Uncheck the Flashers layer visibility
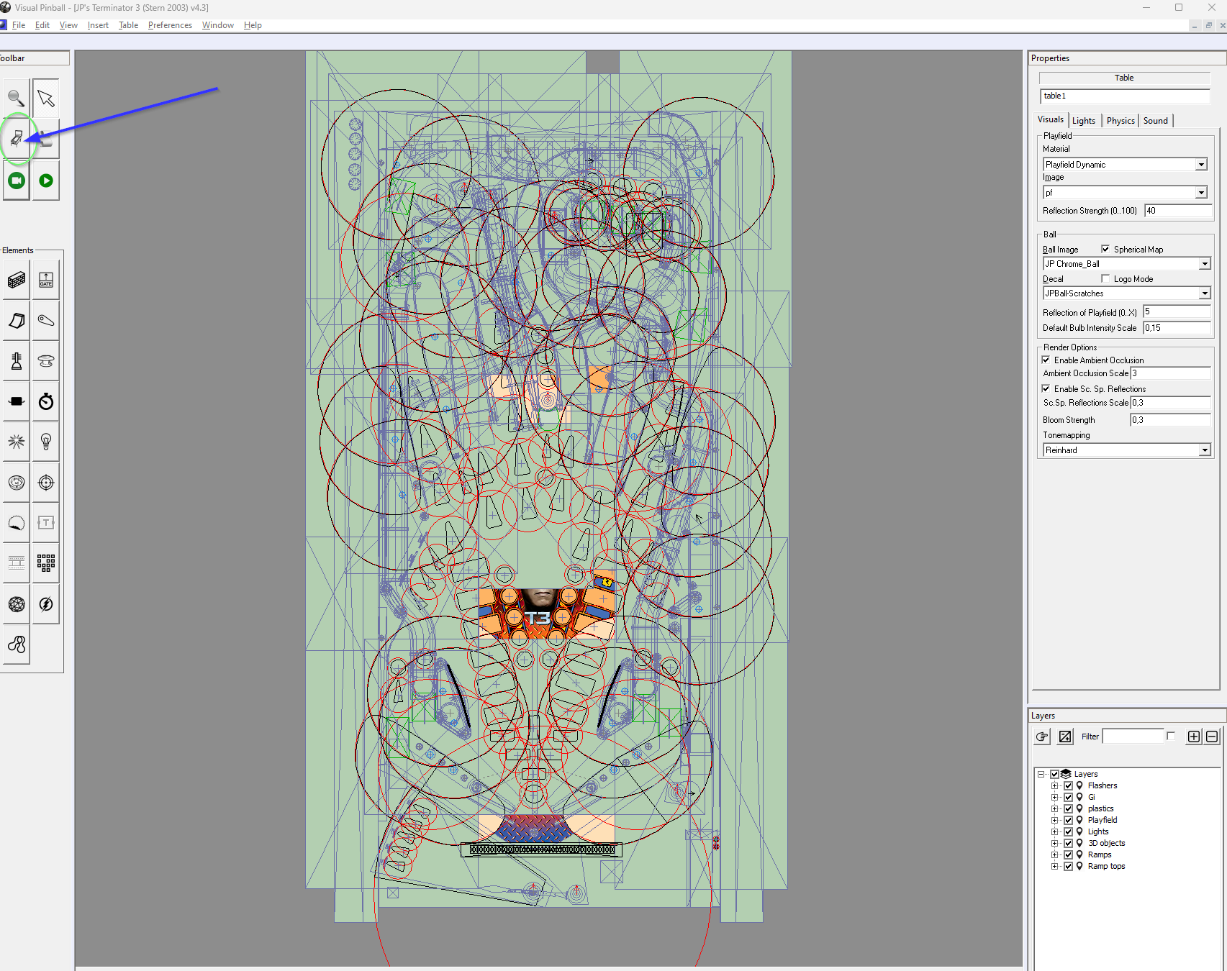This screenshot has width=1227, height=971. tap(1068, 785)
